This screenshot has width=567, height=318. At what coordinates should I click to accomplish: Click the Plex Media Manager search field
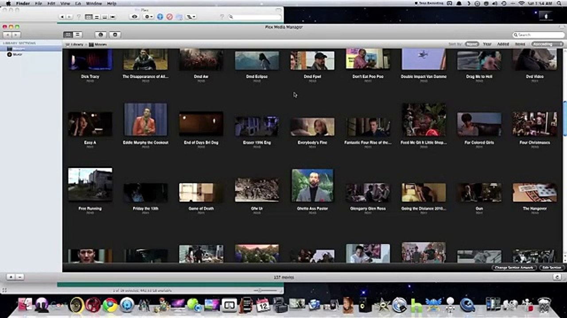pos(539,34)
